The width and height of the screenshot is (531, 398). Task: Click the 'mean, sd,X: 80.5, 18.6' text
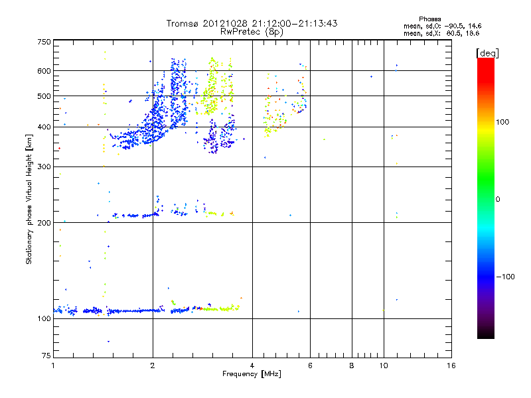(x=441, y=33)
